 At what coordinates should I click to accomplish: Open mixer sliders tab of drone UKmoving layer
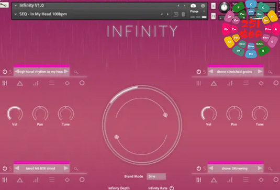coord(198,180)
